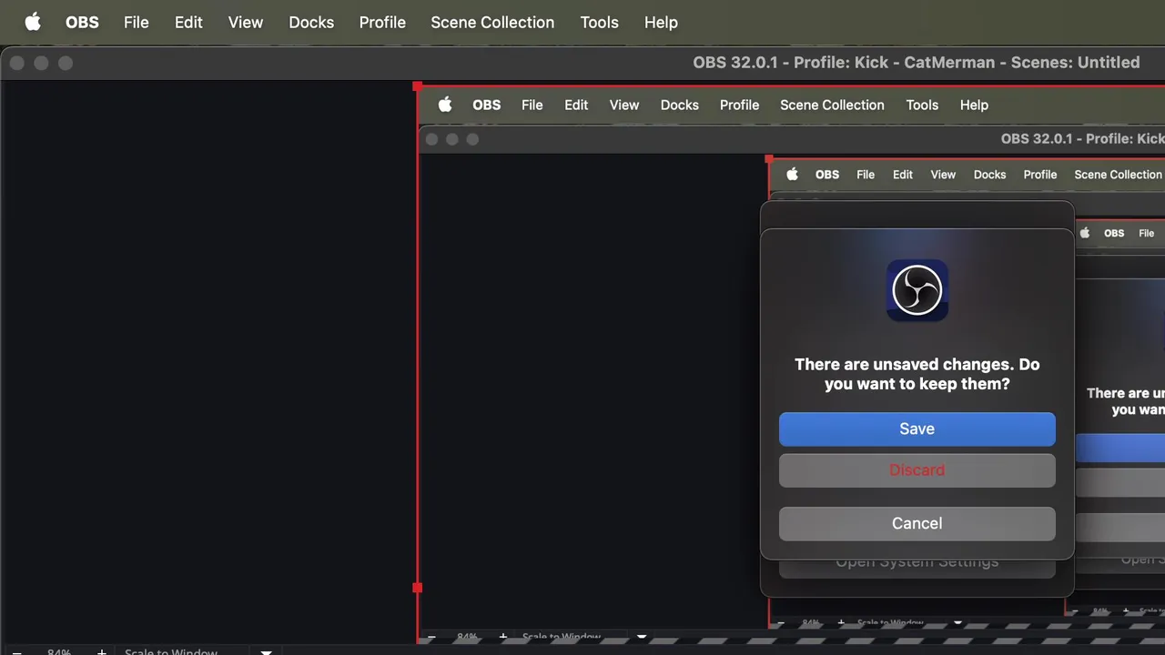Click Scene Collection in the third-level nested menu bar
Viewport: 1165px width, 655px height.
pos(1119,175)
